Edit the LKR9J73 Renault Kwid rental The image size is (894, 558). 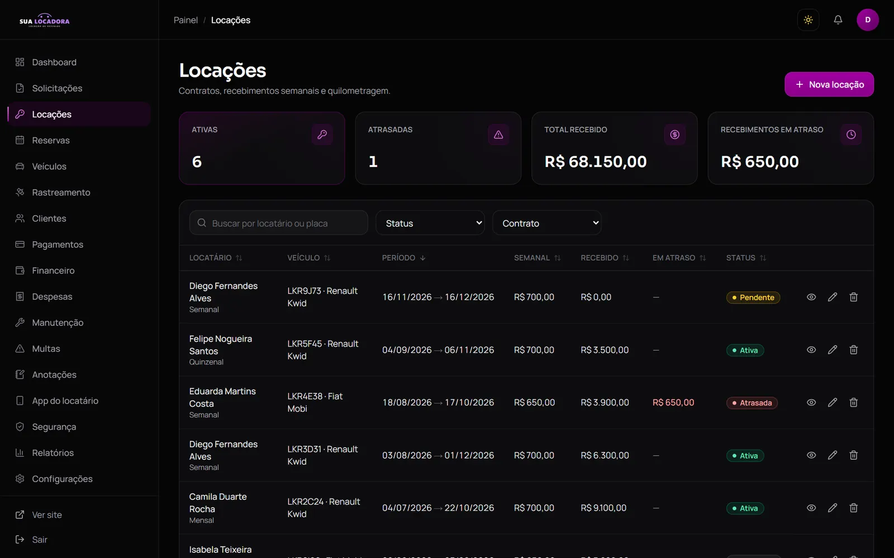(833, 297)
